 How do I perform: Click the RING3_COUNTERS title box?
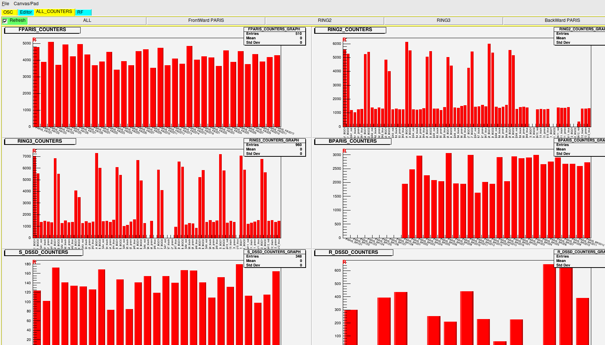click(40, 141)
